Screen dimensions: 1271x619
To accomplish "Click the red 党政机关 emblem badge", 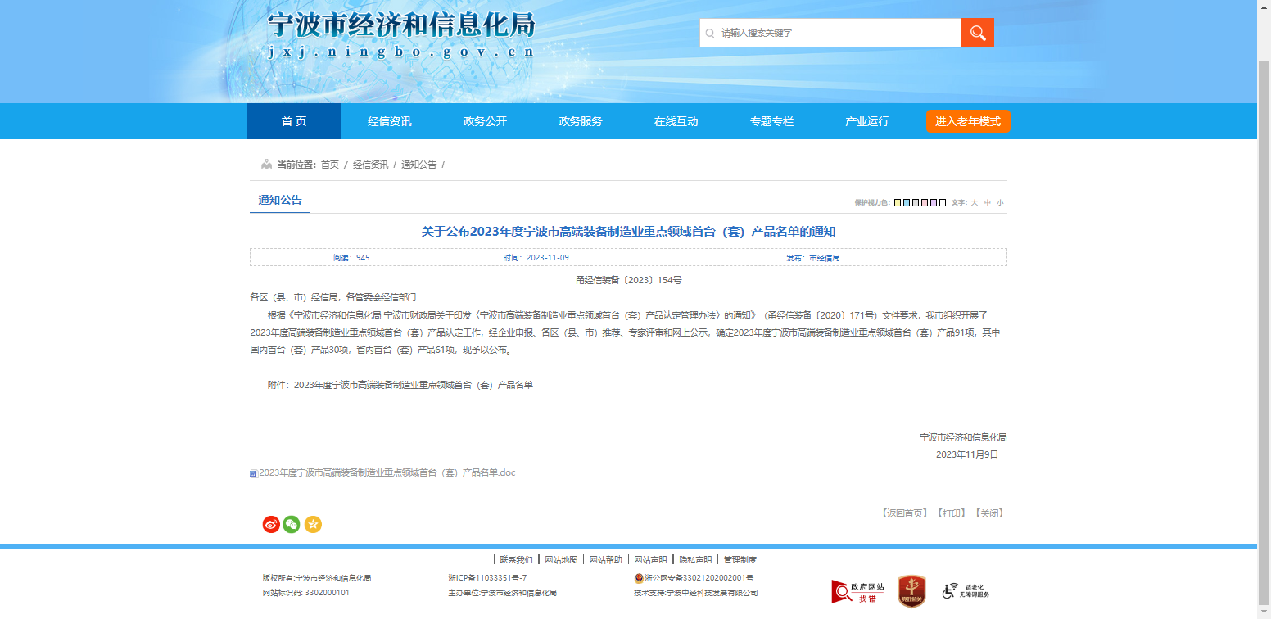I will [x=911, y=590].
